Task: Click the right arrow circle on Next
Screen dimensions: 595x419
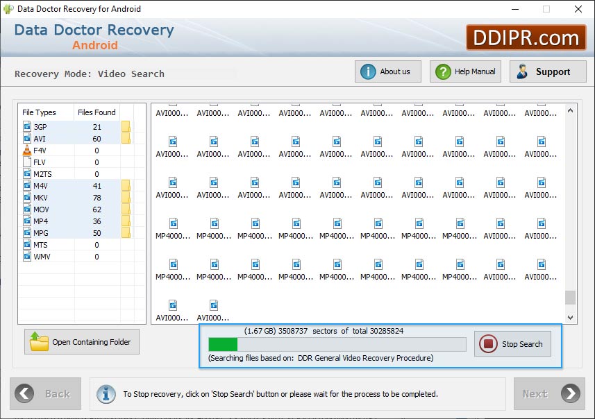Action: 571,393
